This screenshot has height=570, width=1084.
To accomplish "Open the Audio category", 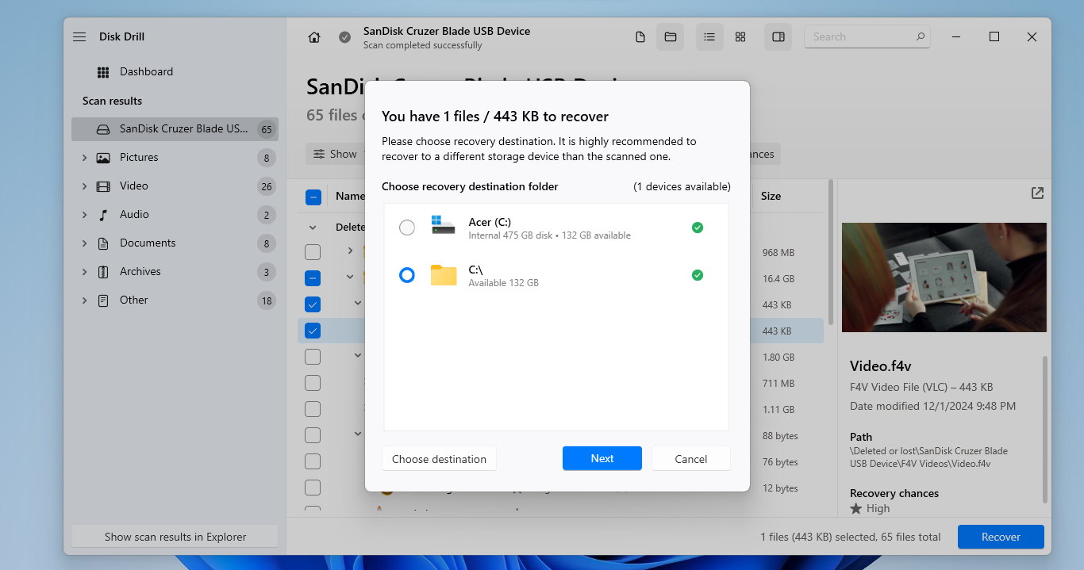I will tap(175, 214).
